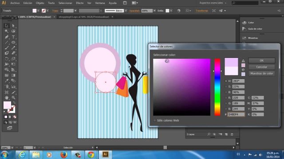
Task: Select the H hue radio button
Action: [226, 81]
